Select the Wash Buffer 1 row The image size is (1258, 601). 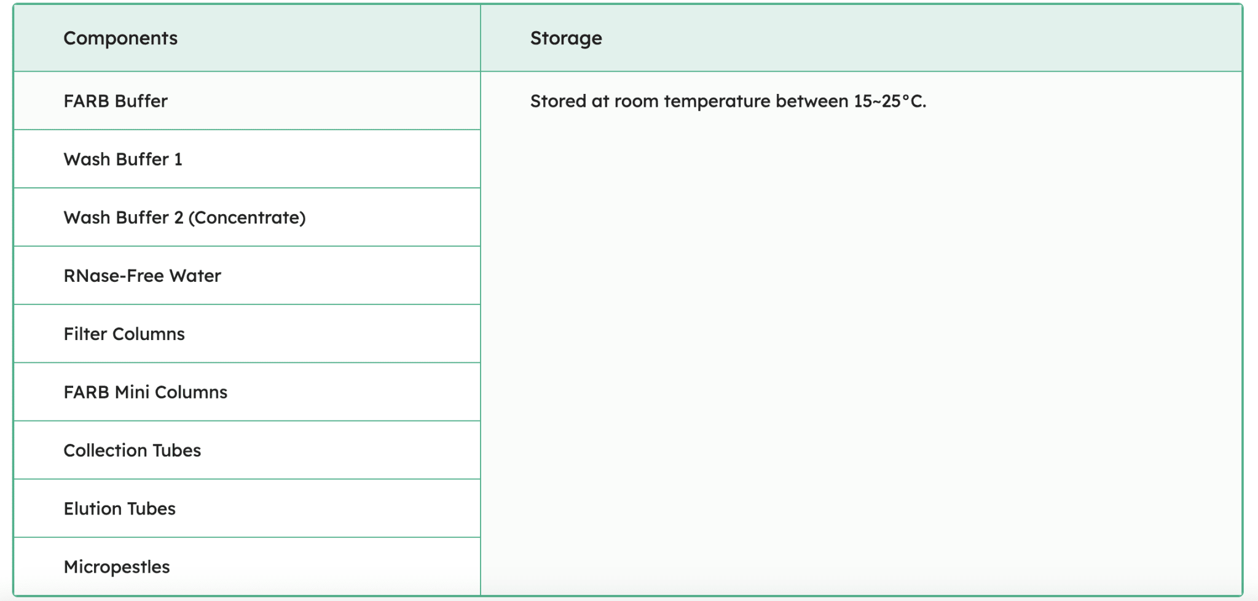click(123, 160)
